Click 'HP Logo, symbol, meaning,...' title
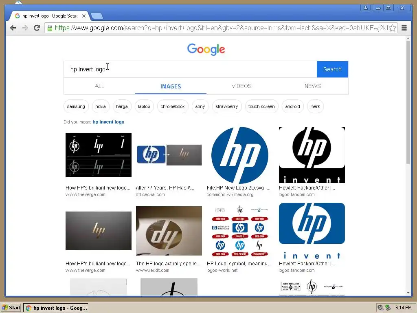The height and width of the screenshot is (313, 417). [239, 264]
